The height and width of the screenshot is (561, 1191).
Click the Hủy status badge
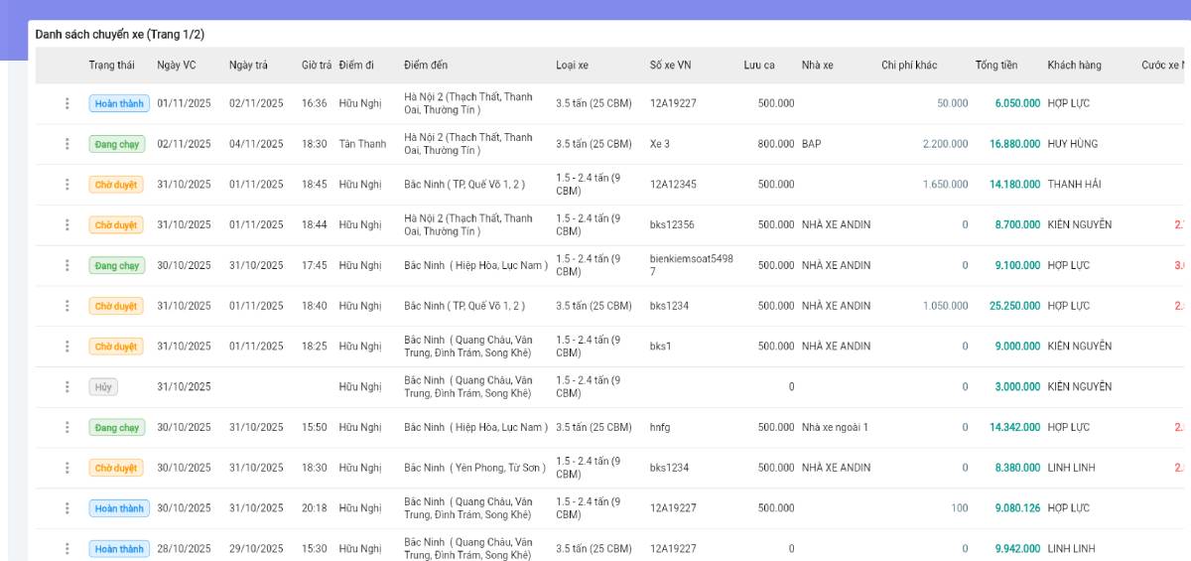click(103, 387)
